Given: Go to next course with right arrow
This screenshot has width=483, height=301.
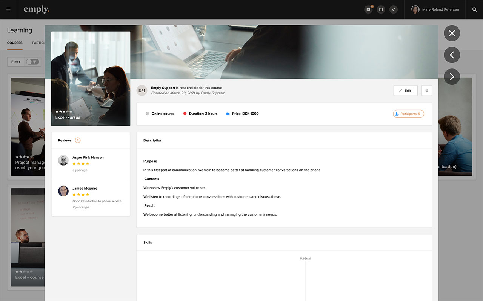Looking at the screenshot, I should (452, 77).
